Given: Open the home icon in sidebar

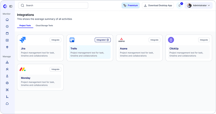Looking at the screenshot, I should click(x=7, y=20).
